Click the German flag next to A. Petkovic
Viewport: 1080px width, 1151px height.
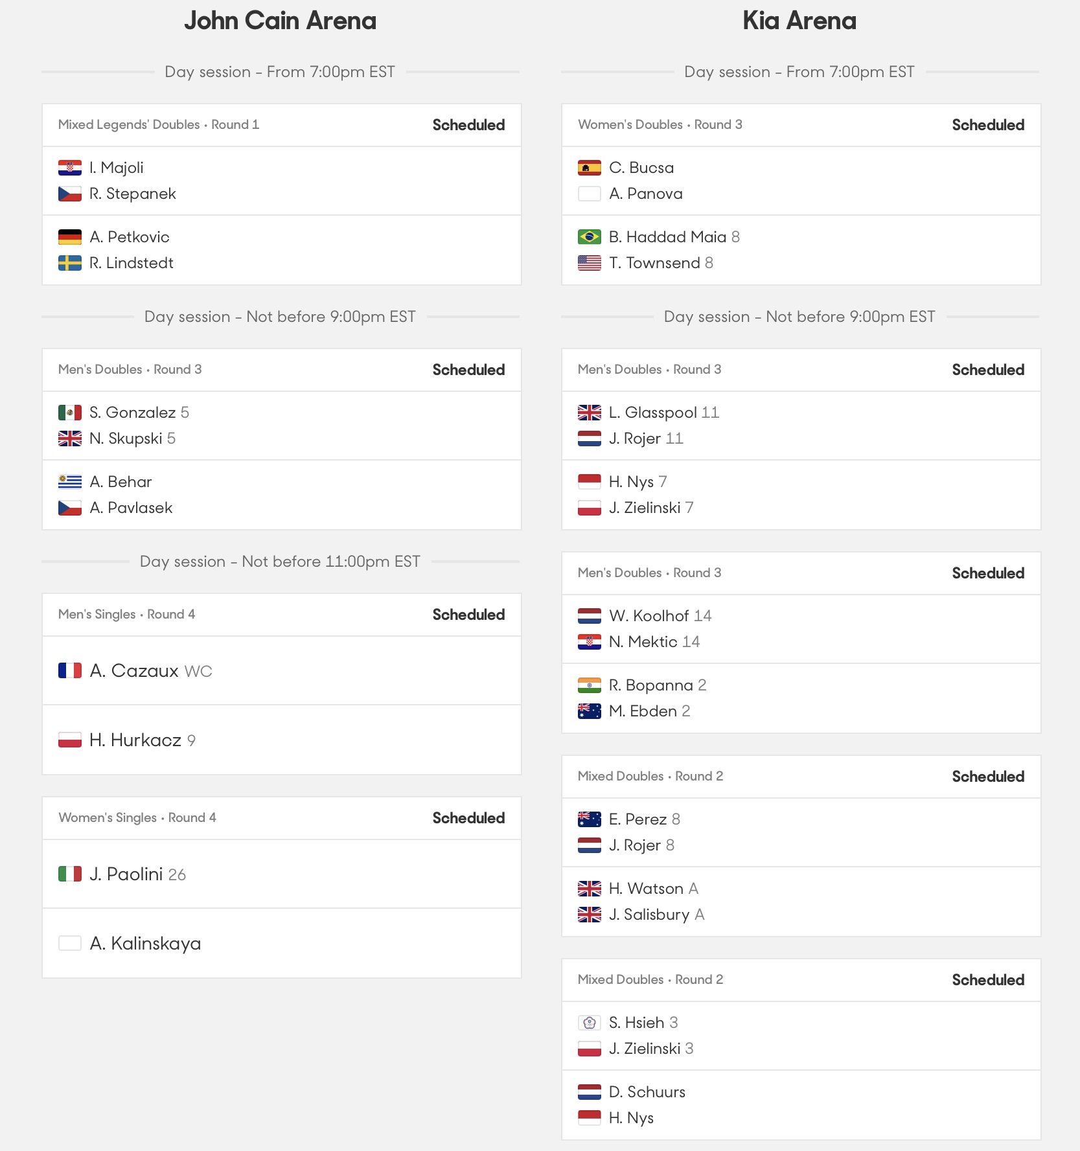click(x=70, y=237)
